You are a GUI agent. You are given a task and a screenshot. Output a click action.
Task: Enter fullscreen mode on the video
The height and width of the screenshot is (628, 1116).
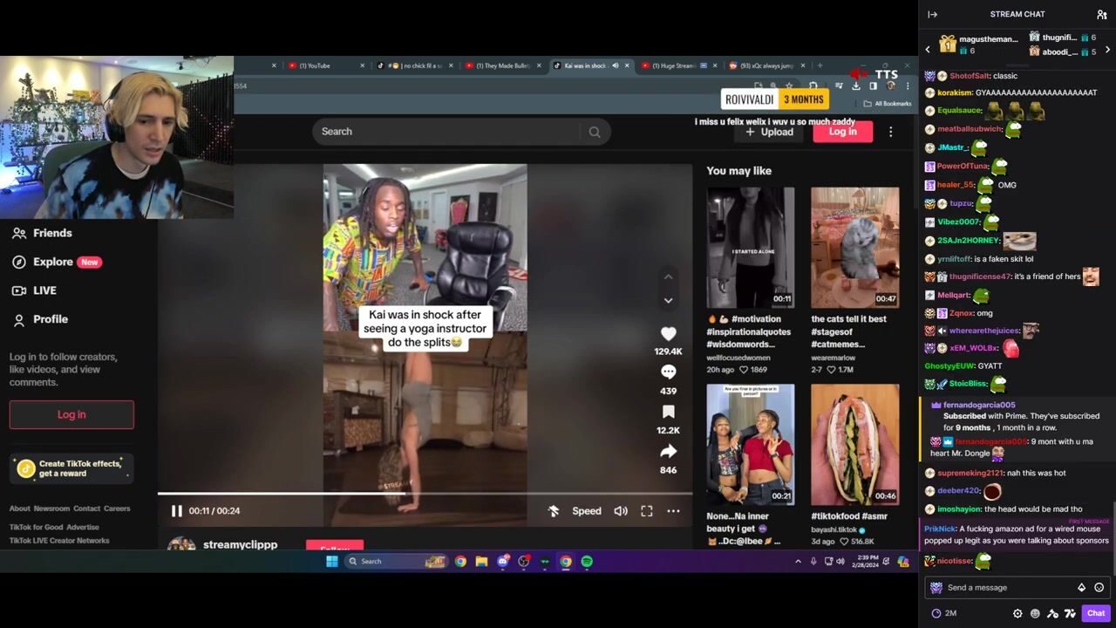point(647,511)
